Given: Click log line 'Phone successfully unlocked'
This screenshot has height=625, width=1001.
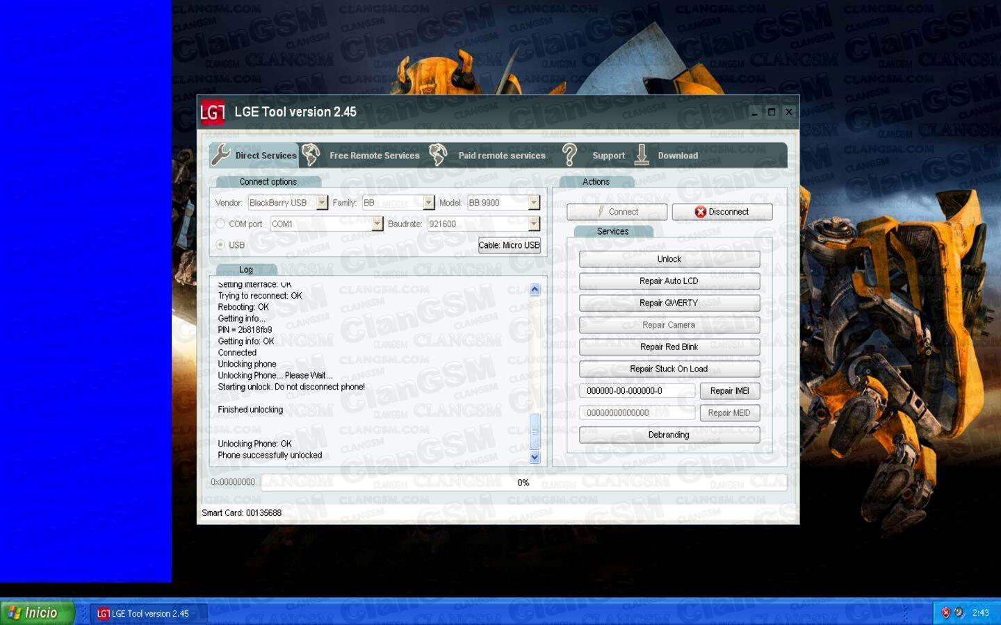Looking at the screenshot, I should coord(270,456).
